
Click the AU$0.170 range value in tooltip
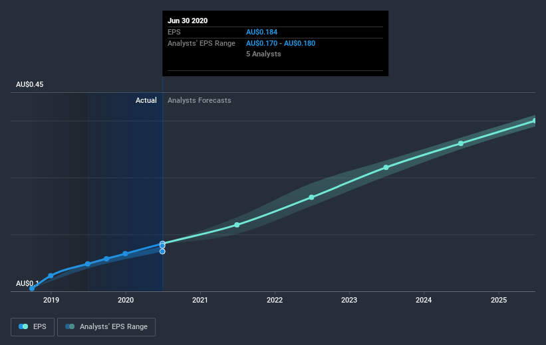(261, 43)
